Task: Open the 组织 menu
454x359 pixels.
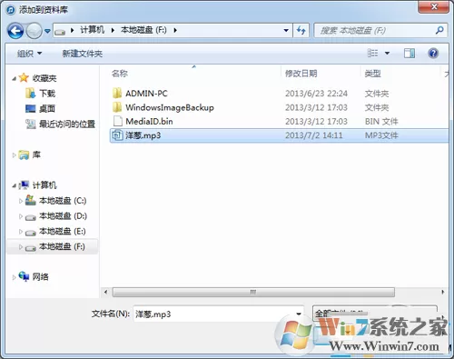Action: pos(29,54)
